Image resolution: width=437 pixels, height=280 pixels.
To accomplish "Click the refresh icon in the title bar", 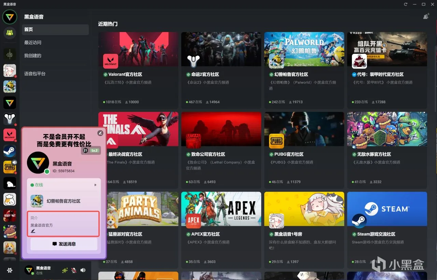I will coord(406,4).
